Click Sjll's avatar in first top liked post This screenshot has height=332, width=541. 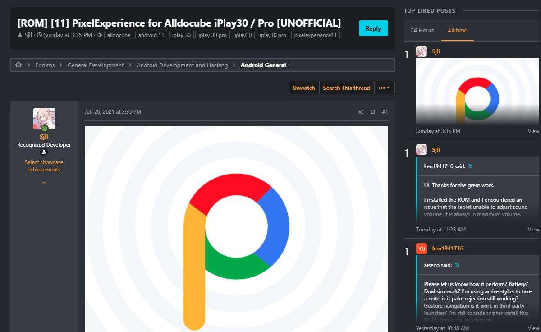pos(422,51)
